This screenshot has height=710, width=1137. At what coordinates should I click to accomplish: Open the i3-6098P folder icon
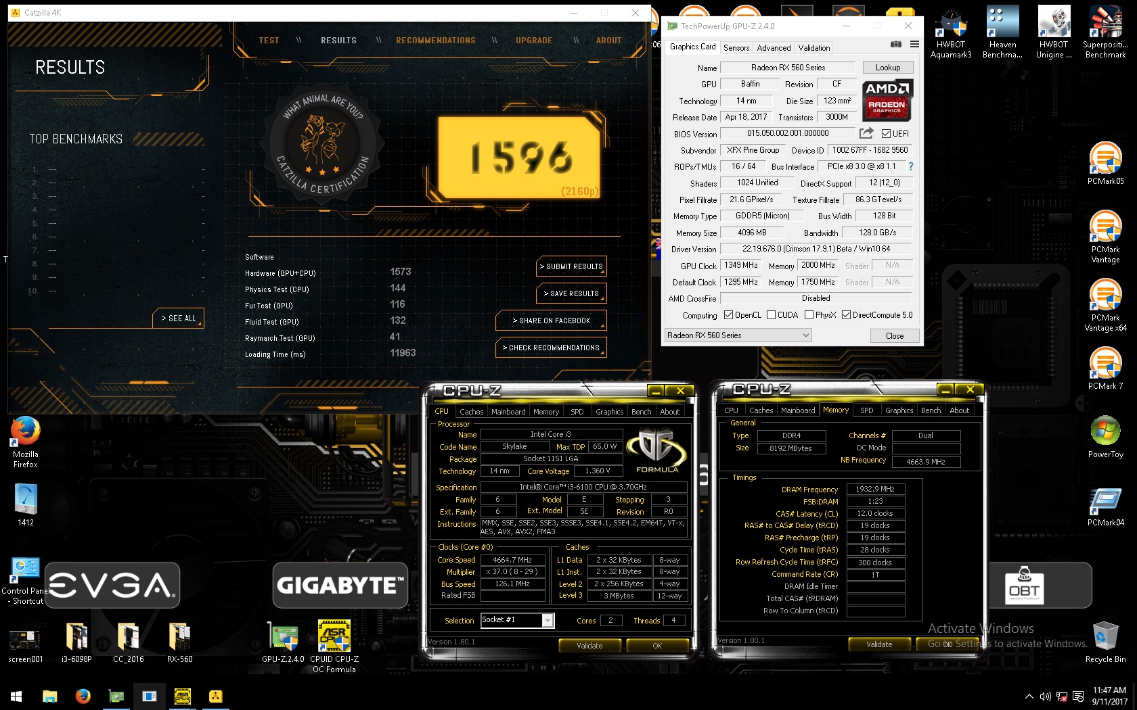tap(76, 642)
